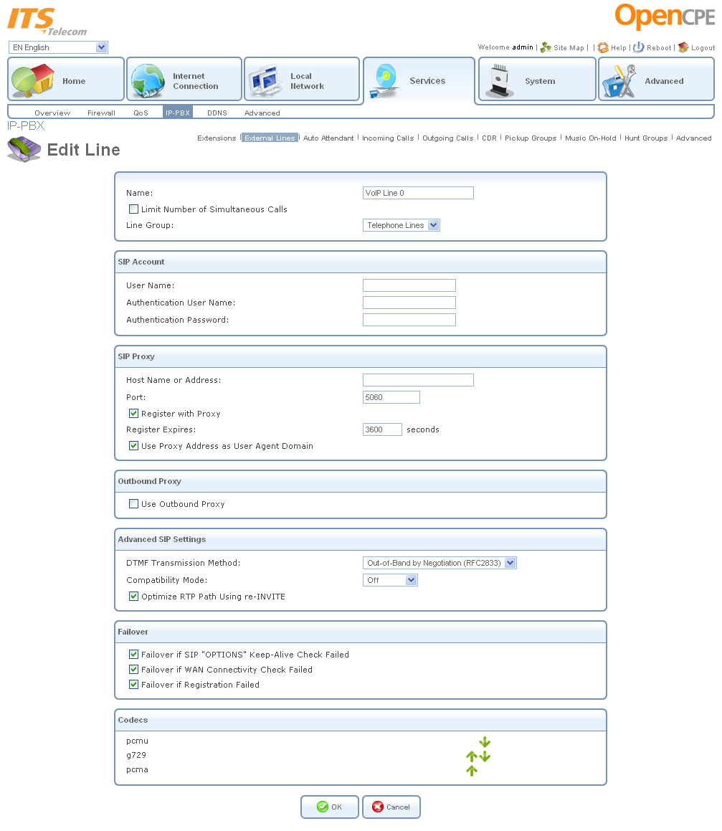The height and width of the screenshot is (831, 722).
Task: Click the System device icon
Action: click(499, 80)
